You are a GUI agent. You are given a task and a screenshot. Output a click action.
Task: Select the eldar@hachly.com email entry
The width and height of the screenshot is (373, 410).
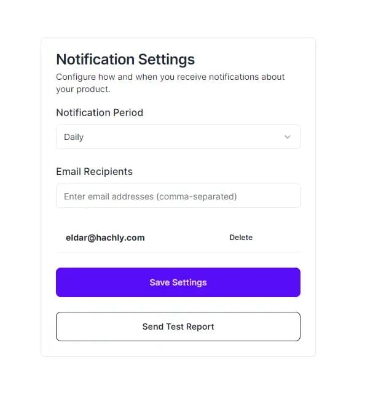[x=105, y=238]
